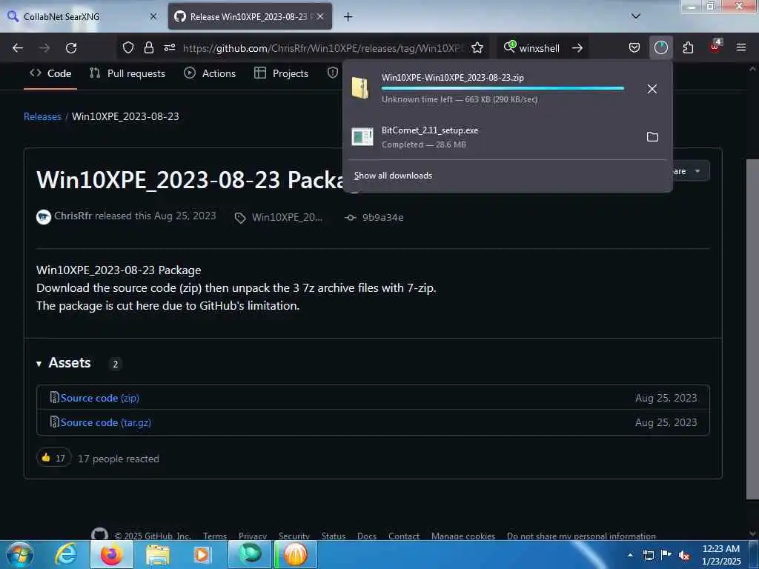Click the page vertical scrollbar
The height and width of the screenshot is (569, 759).
tap(752, 329)
